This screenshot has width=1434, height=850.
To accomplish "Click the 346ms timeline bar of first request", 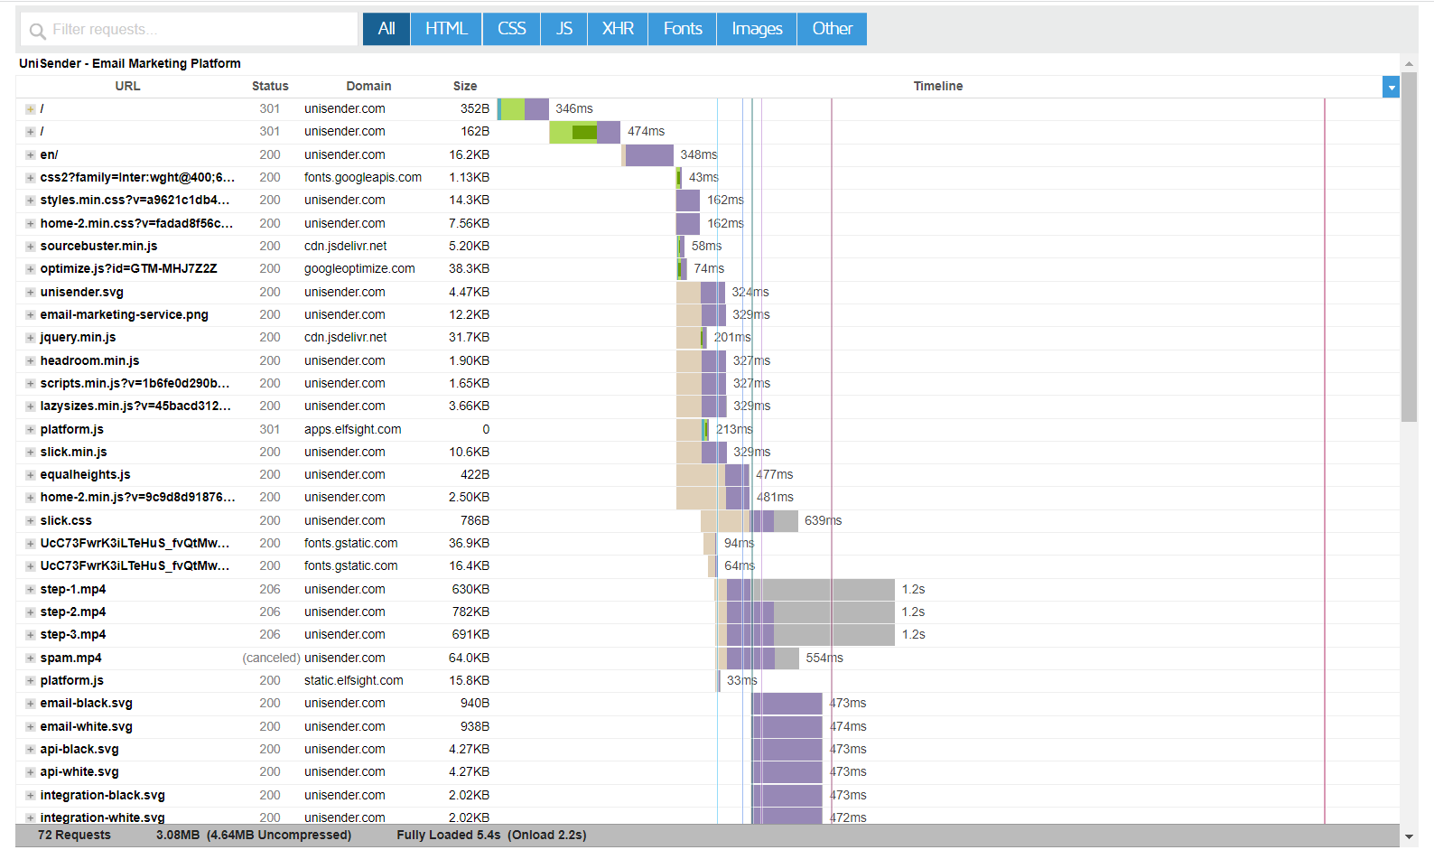I will [523, 108].
